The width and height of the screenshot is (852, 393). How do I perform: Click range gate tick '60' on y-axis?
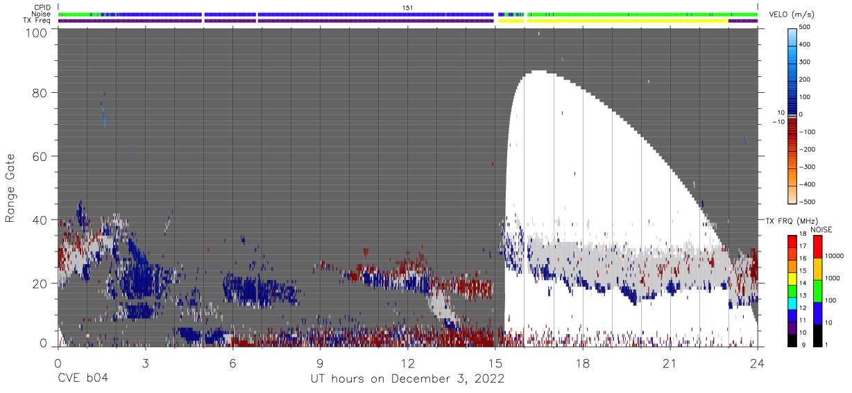coord(40,156)
